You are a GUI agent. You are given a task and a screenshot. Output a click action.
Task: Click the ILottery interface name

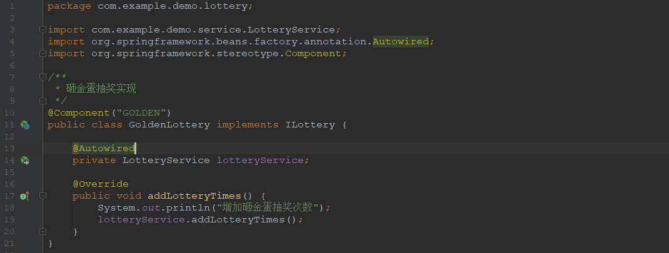point(310,124)
